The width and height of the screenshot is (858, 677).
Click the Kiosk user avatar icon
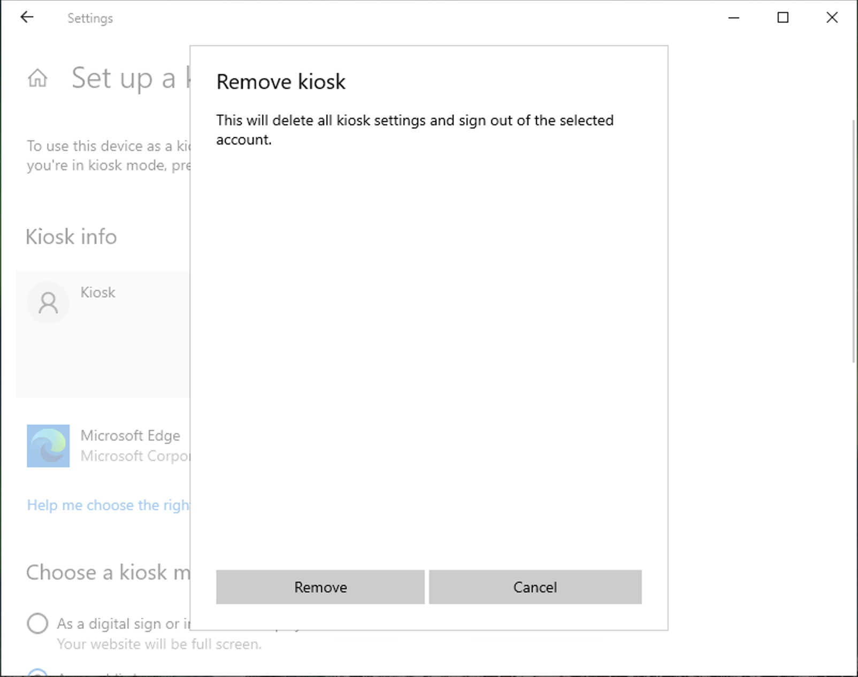[x=48, y=303]
